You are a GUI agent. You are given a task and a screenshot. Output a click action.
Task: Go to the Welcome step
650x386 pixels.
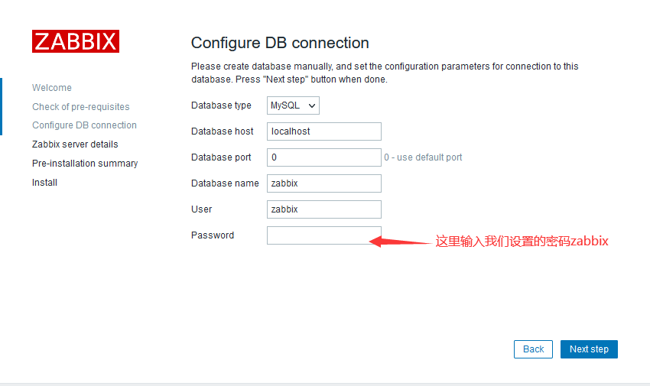(52, 88)
